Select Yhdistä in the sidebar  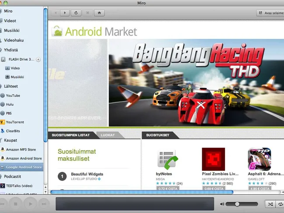11,50
